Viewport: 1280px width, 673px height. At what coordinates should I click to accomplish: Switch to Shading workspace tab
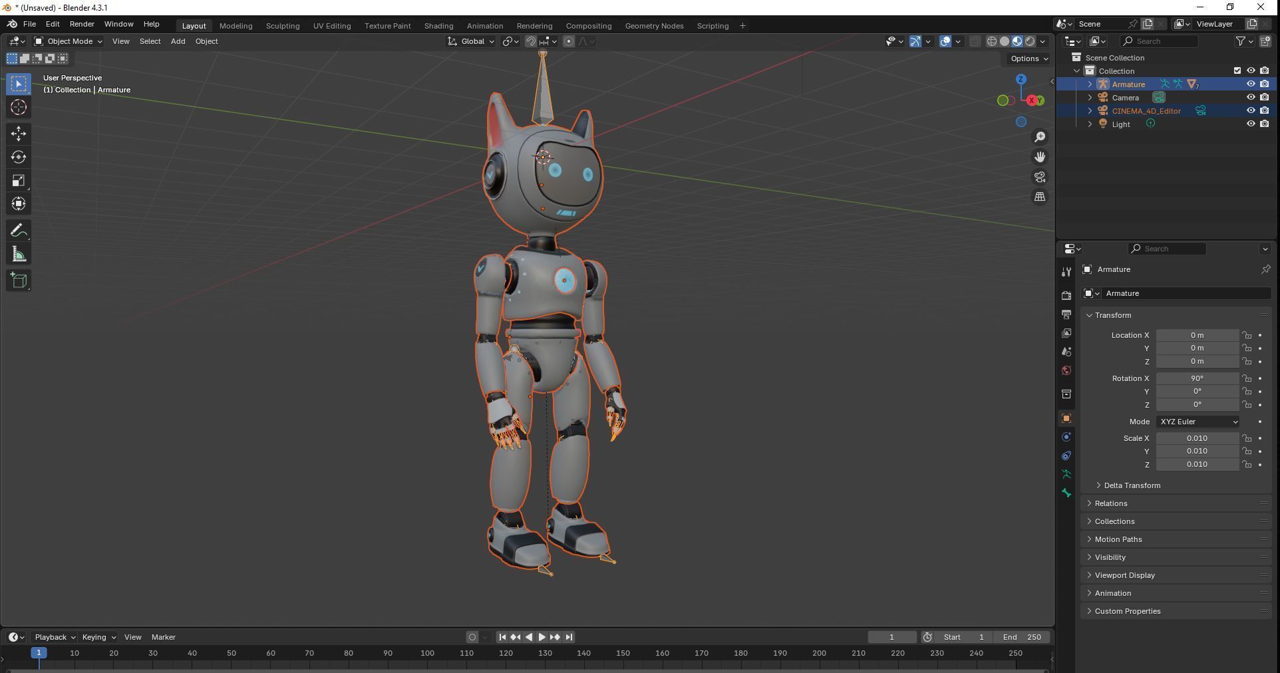[x=438, y=26]
